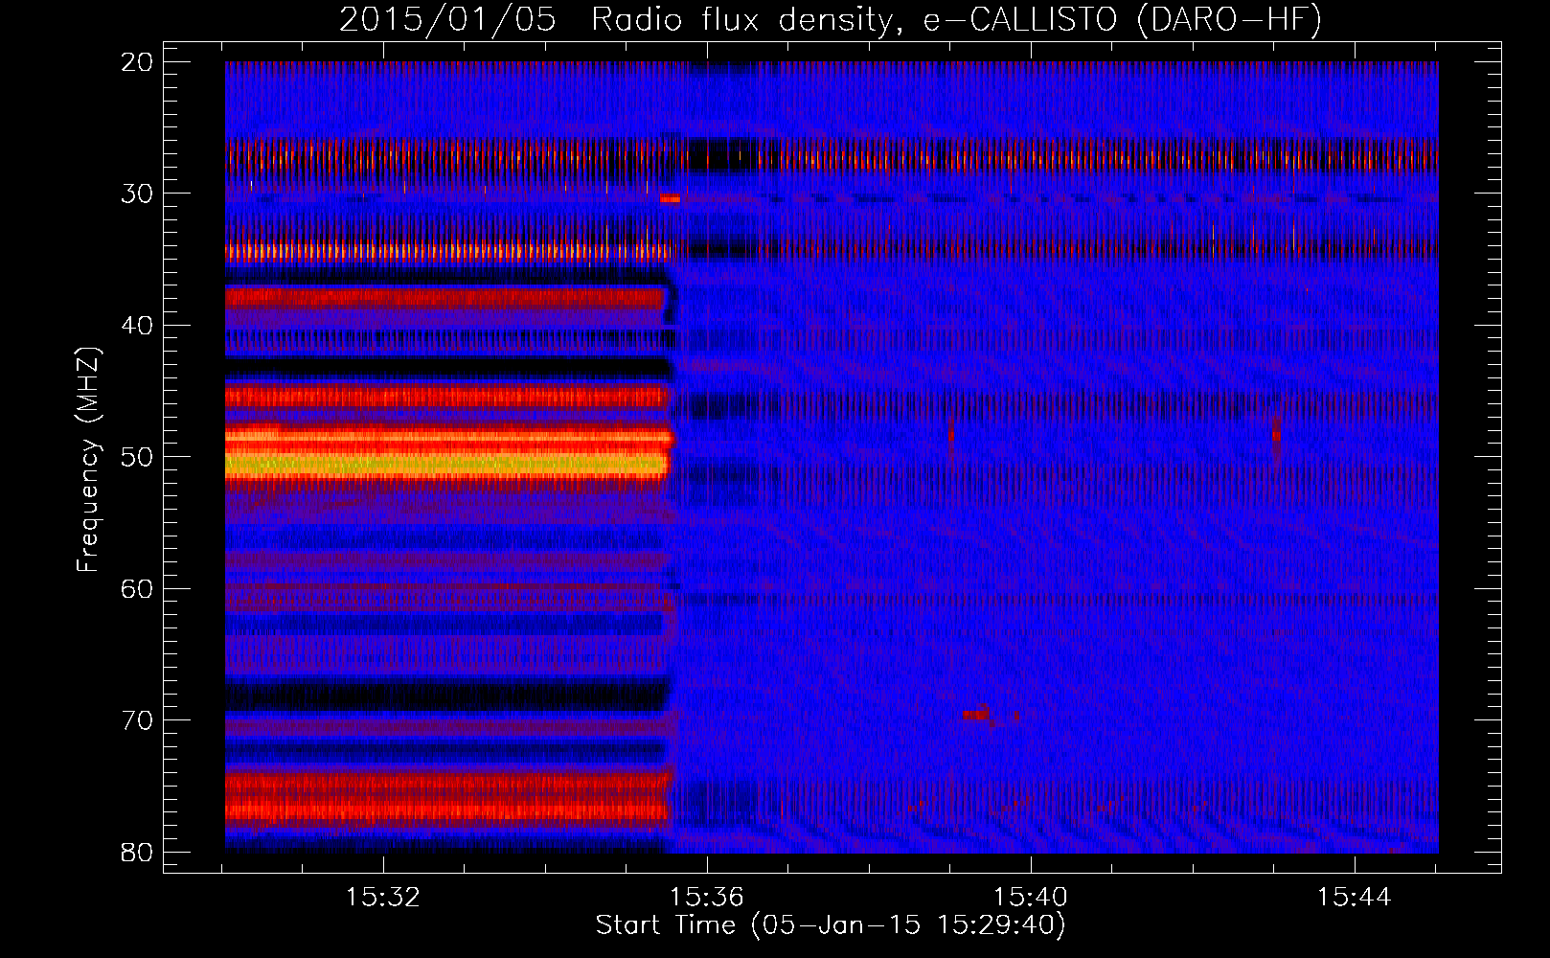The image size is (1550, 958).
Task: Click the 15:32 time tick label
Action: pos(383,898)
